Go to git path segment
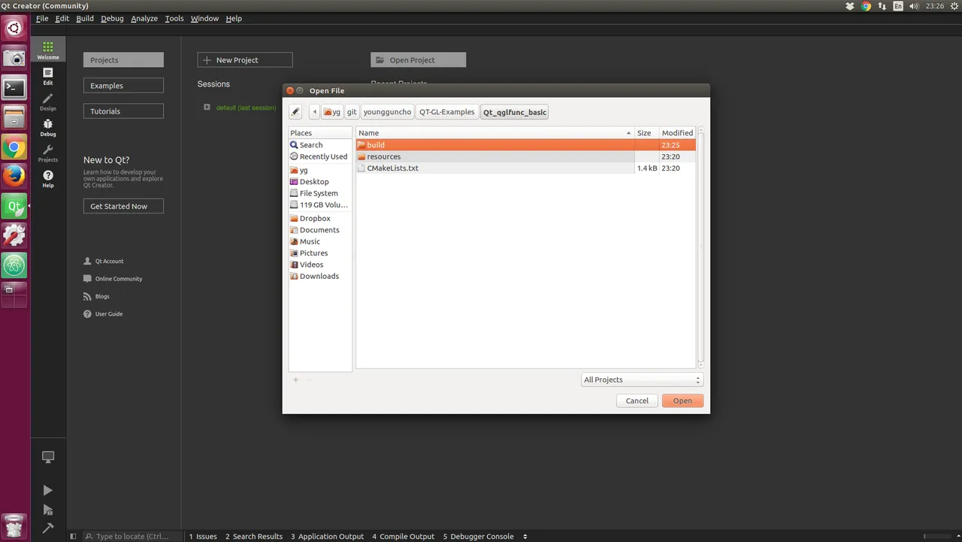 (352, 112)
